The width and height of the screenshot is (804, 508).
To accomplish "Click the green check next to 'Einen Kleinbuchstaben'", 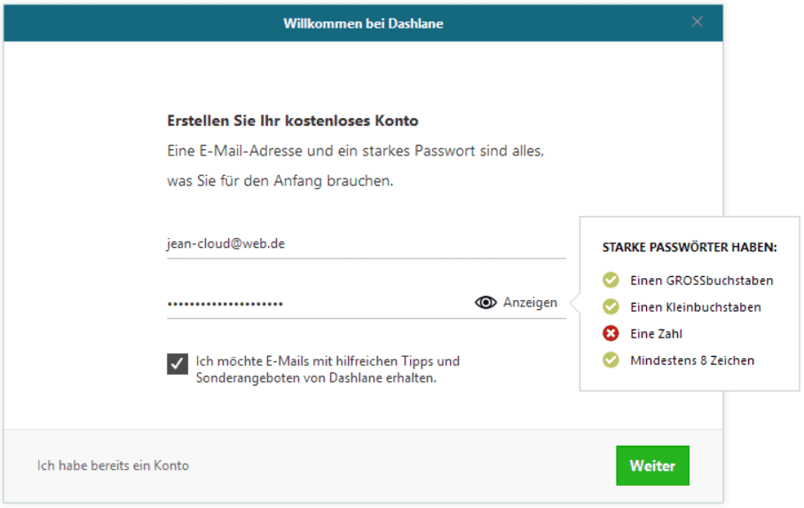I will click(611, 307).
